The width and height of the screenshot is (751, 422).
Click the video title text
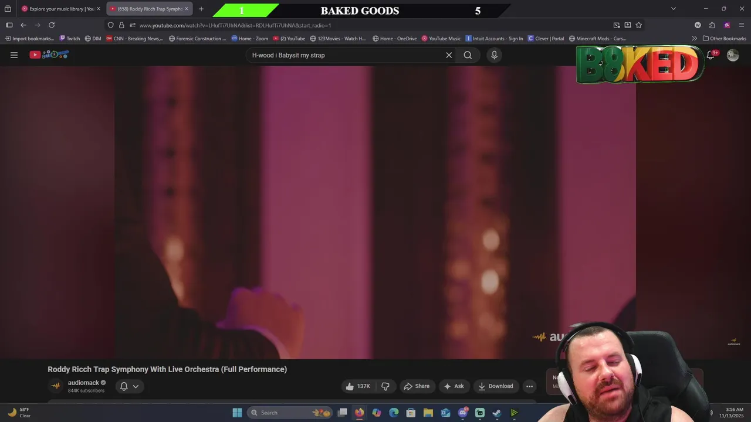pos(167,369)
